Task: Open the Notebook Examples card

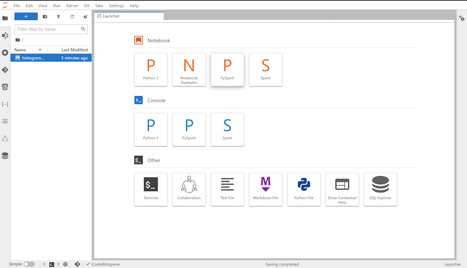Action: (x=189, y=70)
